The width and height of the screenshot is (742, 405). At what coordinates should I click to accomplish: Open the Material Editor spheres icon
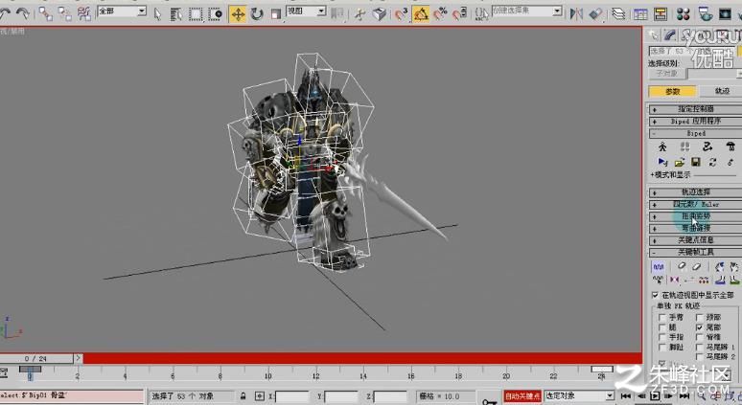683,14
